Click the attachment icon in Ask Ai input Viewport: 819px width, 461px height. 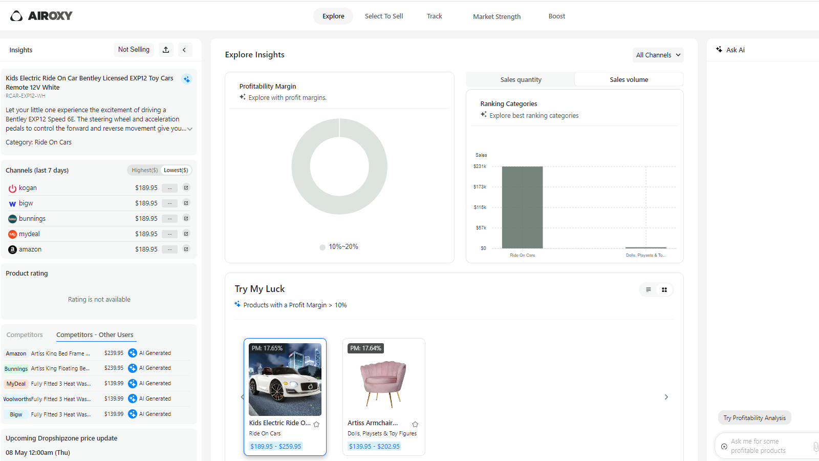tap(816, 447)
